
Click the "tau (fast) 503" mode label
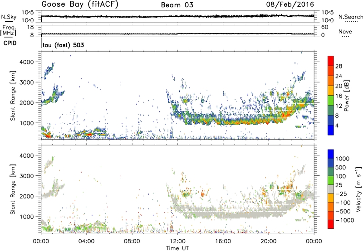(x=63, y=45)
